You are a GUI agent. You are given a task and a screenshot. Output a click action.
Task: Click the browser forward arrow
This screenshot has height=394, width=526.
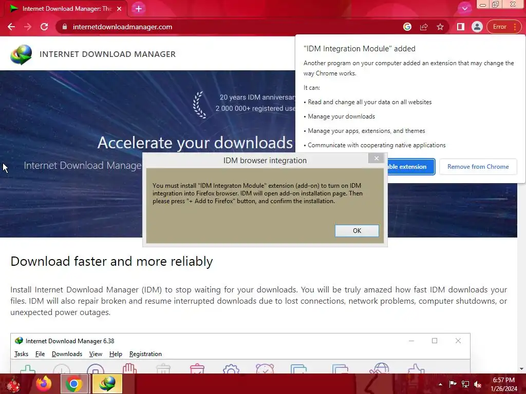(28, 27)
